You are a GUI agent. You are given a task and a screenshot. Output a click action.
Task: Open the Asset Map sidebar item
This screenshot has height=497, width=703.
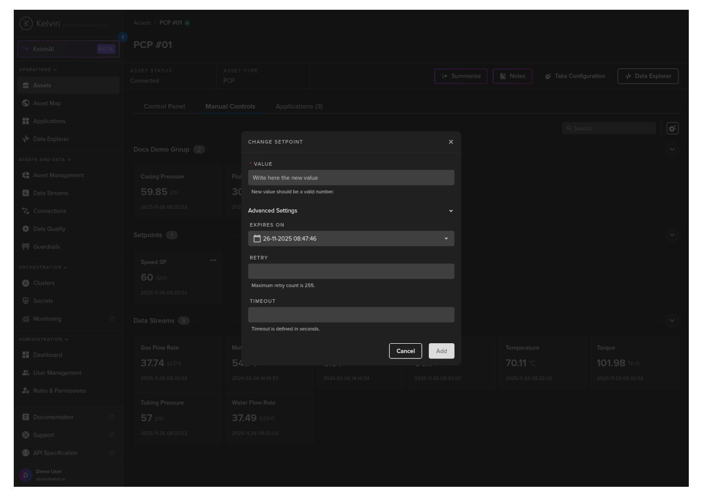click(x=47, y=103)
